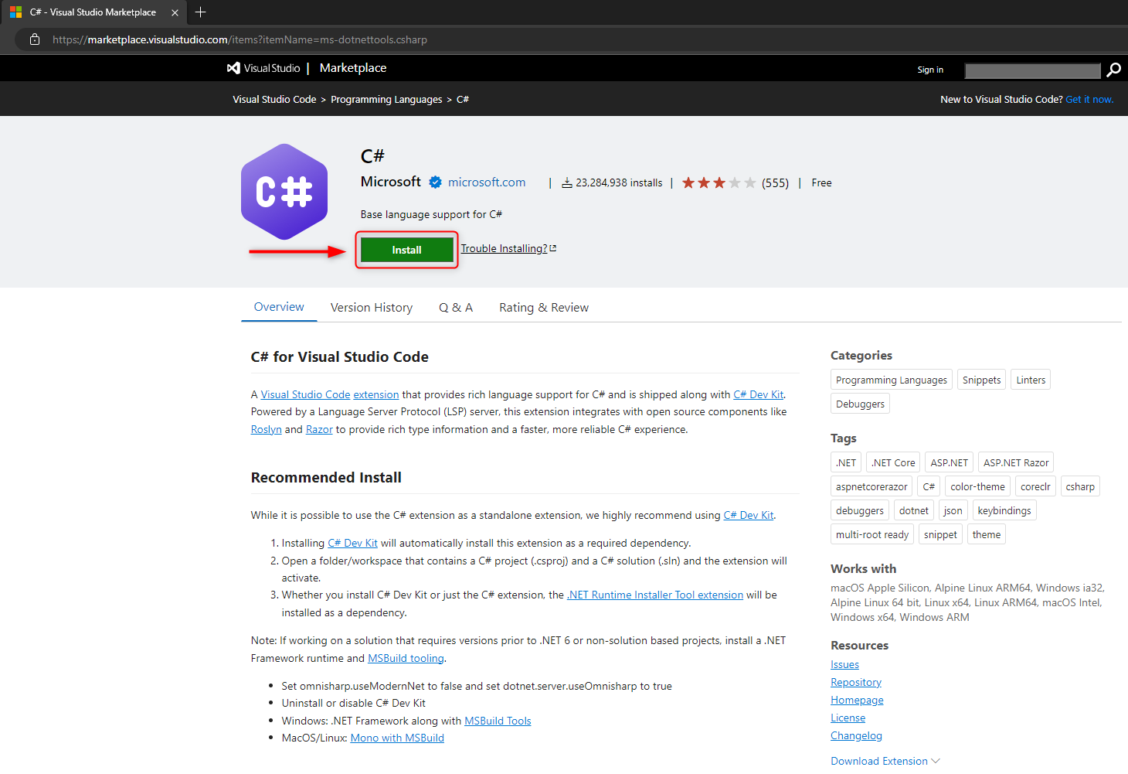Click the green Install button

point(406,250)
